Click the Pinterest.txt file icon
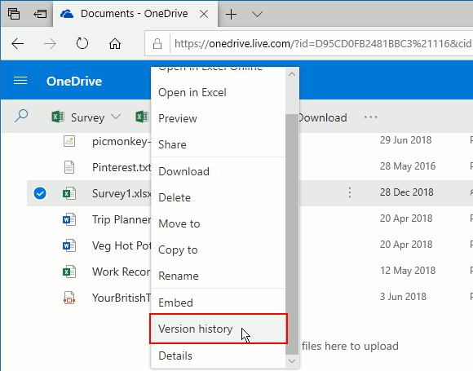This screenshot has height=371, width=473. [x=69, y=167]
